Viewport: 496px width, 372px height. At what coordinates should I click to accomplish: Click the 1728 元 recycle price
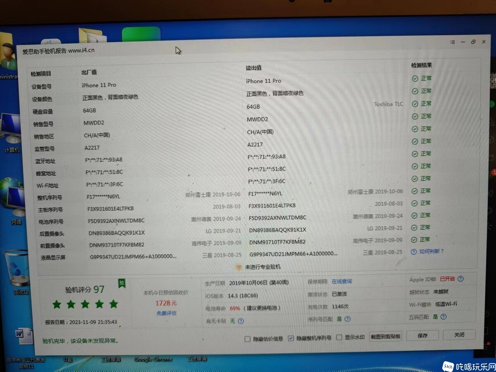[166, 303]
